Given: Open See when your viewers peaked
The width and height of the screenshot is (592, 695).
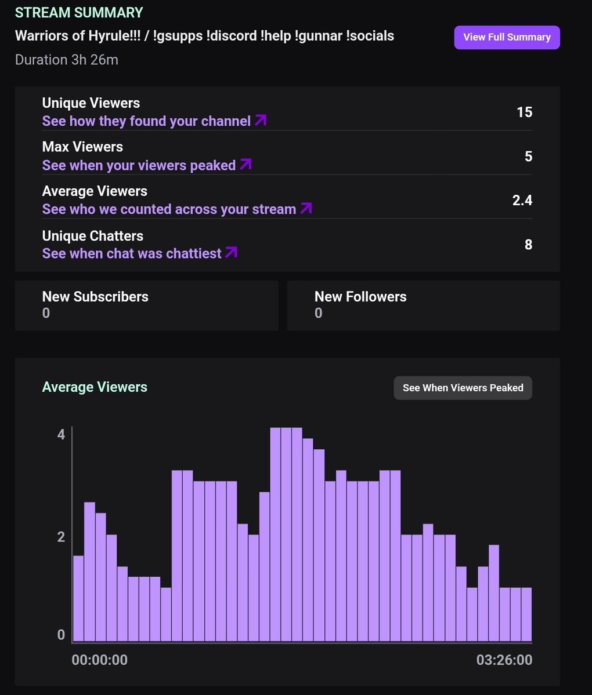Looking at the screenshot, I should click(139, 165).
